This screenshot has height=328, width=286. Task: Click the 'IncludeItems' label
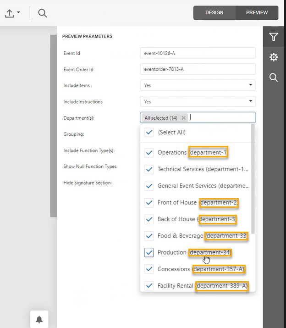(77, 86)
